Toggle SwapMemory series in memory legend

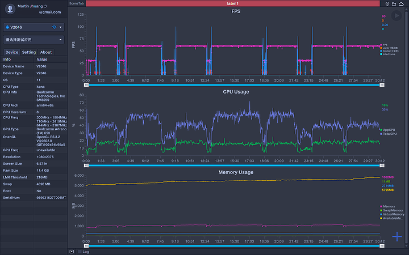click(x=391, y=210)
